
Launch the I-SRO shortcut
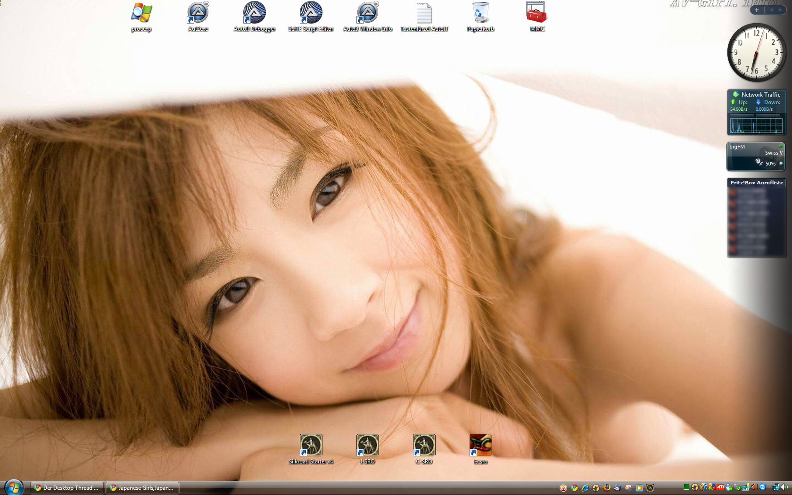pos(368,445)
